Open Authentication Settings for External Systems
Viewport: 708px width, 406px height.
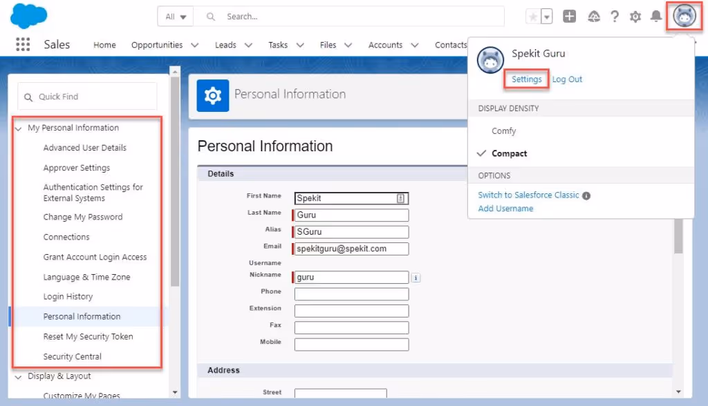[x=93, y=193]
